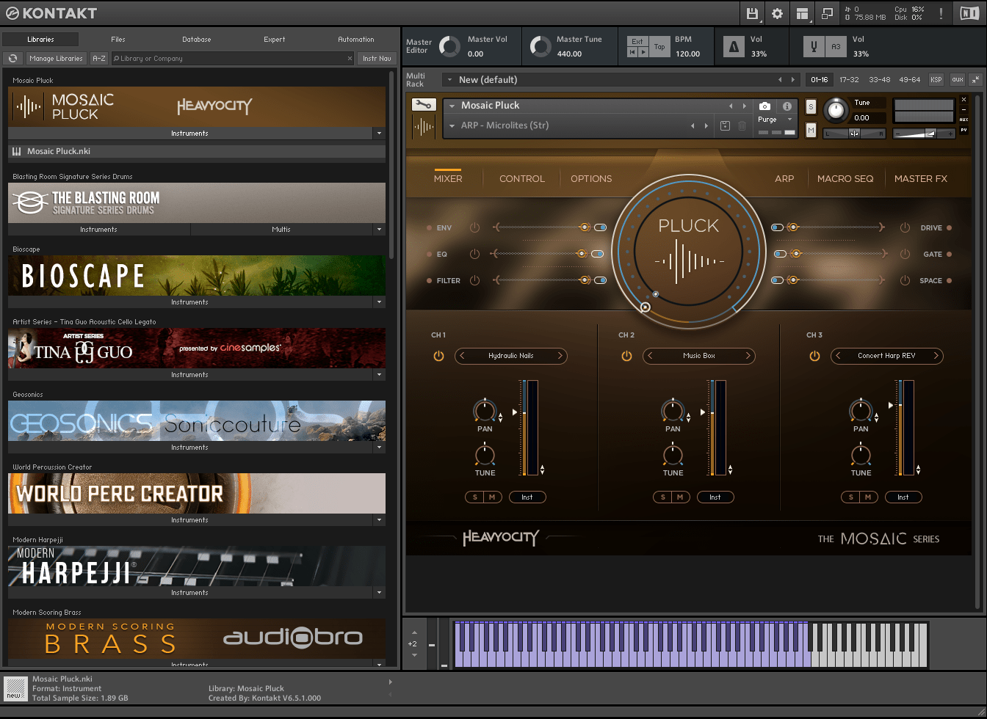
Task: Refresh the libraries list
Action: click(x=12, y=59)
